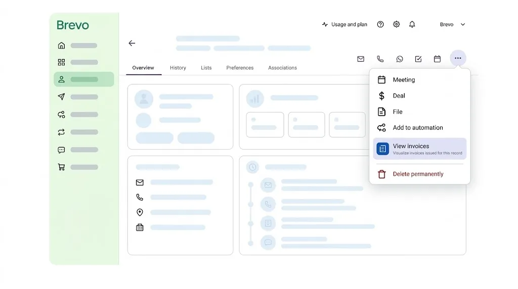The height and width of the screenshot is (289, 518).
Task: Click the Brevo logo
Action: pos(73,25)
